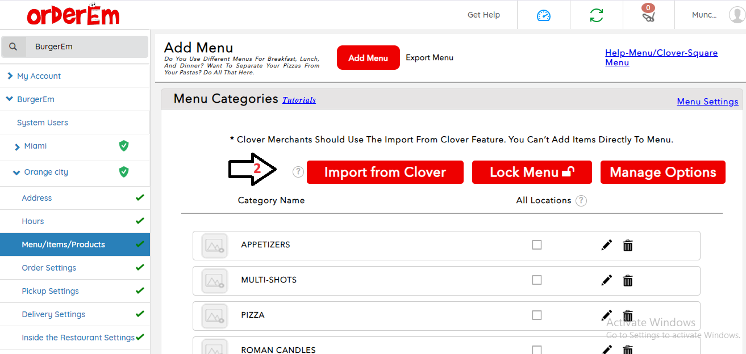The width and height of the screenshot is (746, 354).
Task: Click the green refresh sync icon
Action: (597, 15)
